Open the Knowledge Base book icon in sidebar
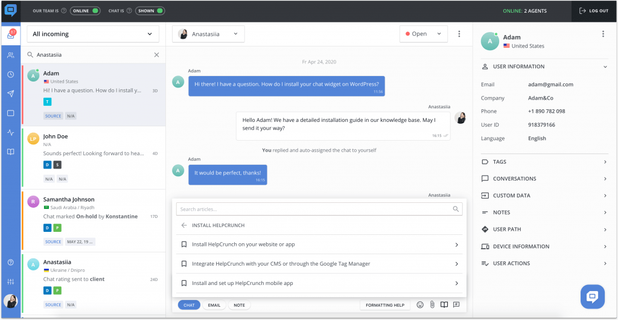The image size is (618, 320). click(x=10, y=152)
